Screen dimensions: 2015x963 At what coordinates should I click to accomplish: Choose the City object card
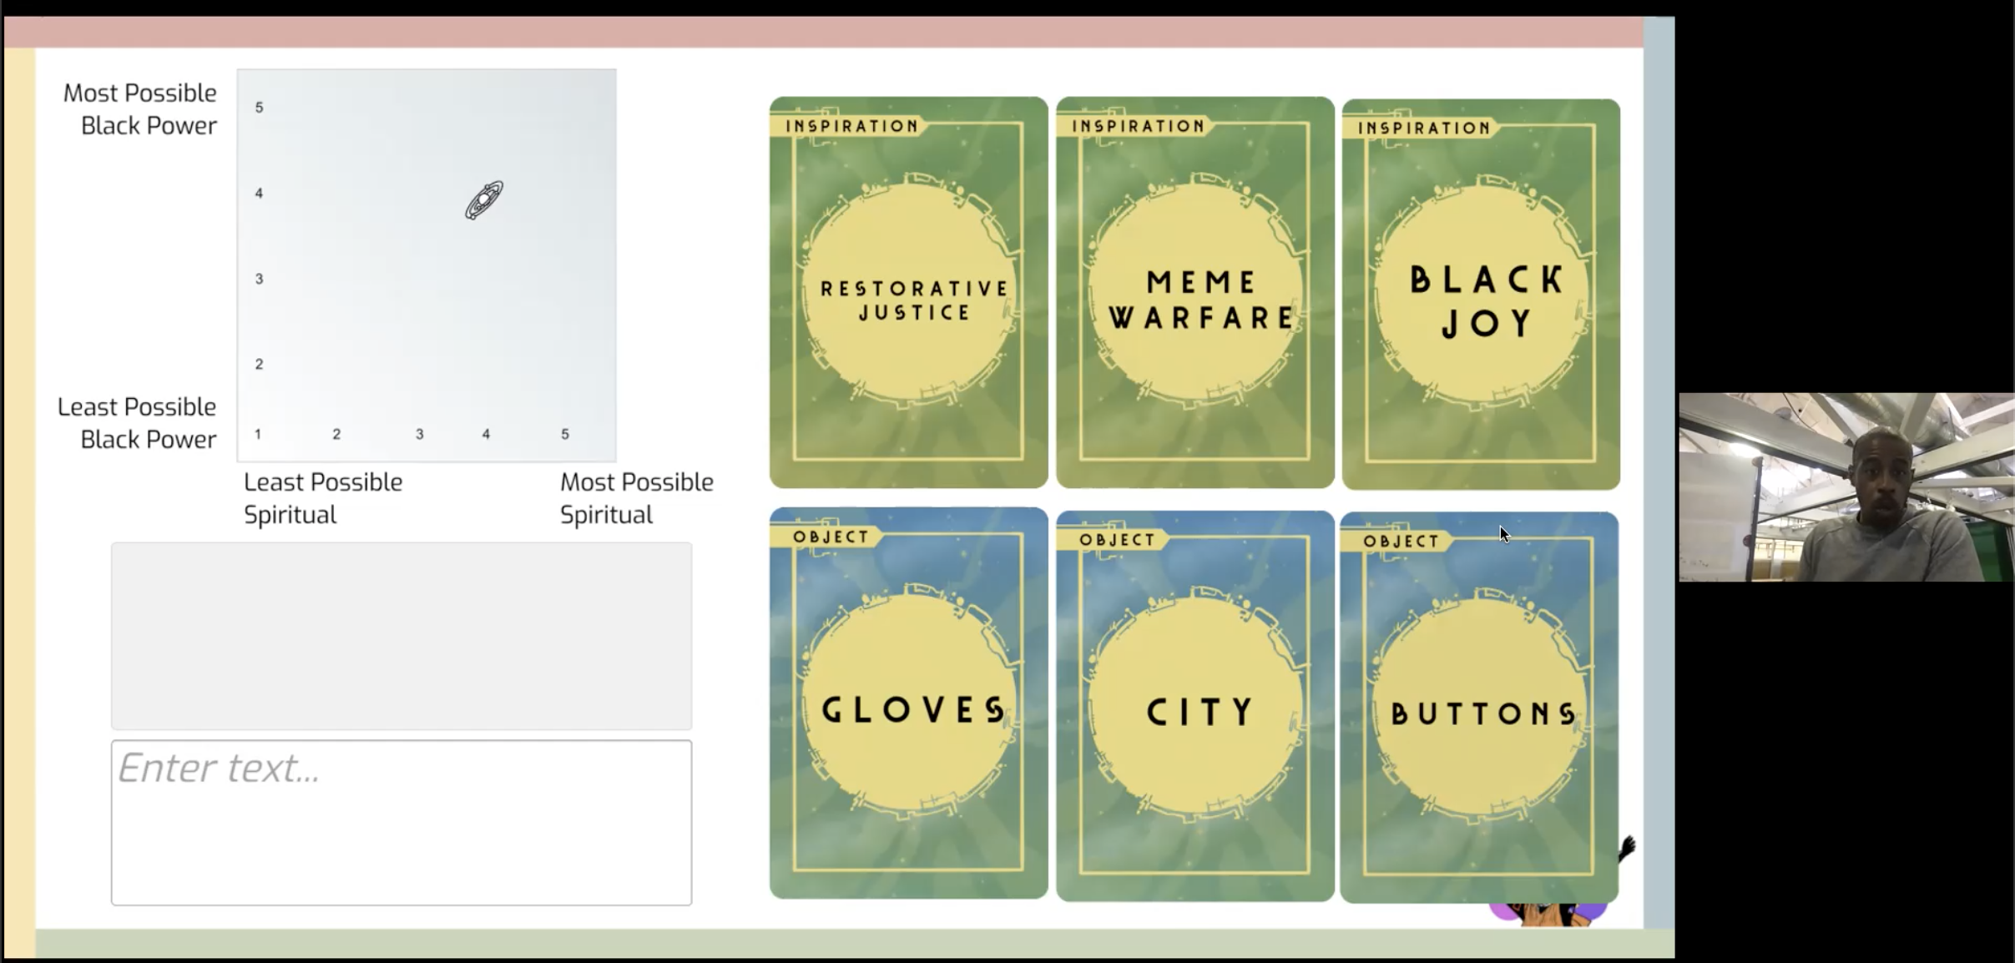tap(1194, 706)
